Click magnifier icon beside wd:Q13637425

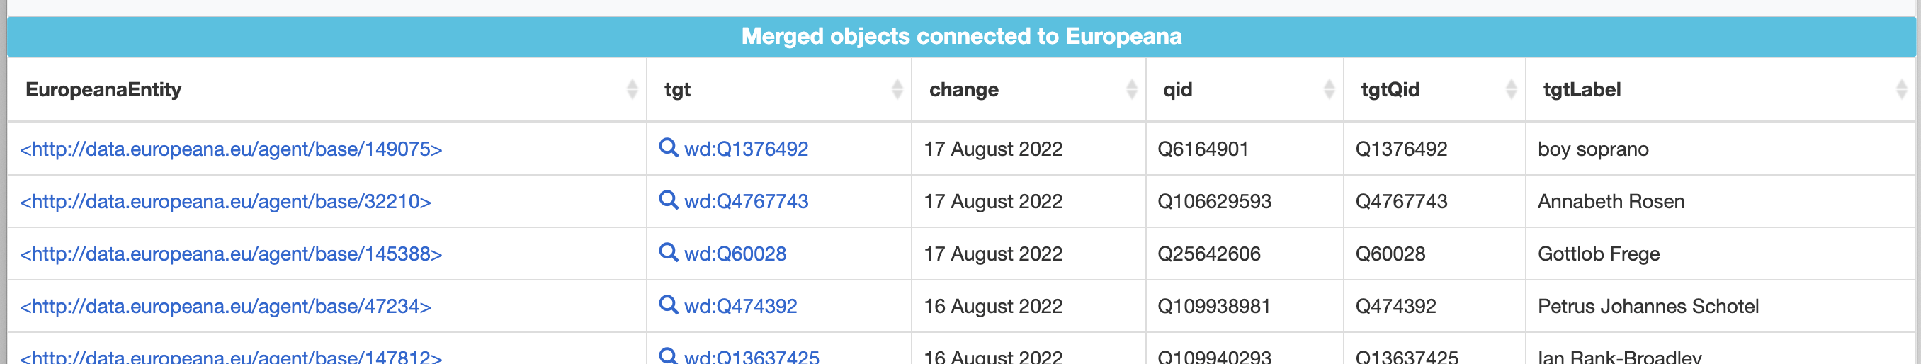668,356
